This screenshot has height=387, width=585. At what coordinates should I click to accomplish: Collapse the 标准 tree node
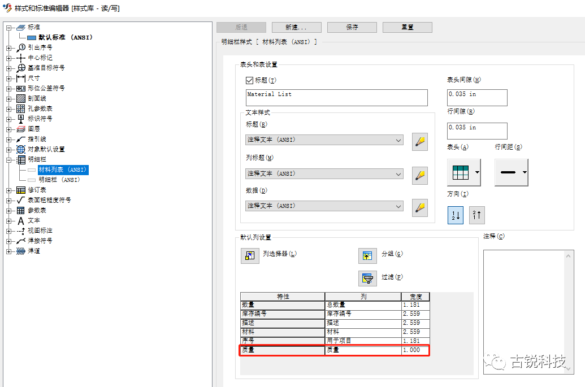click(x=9, y=28)
